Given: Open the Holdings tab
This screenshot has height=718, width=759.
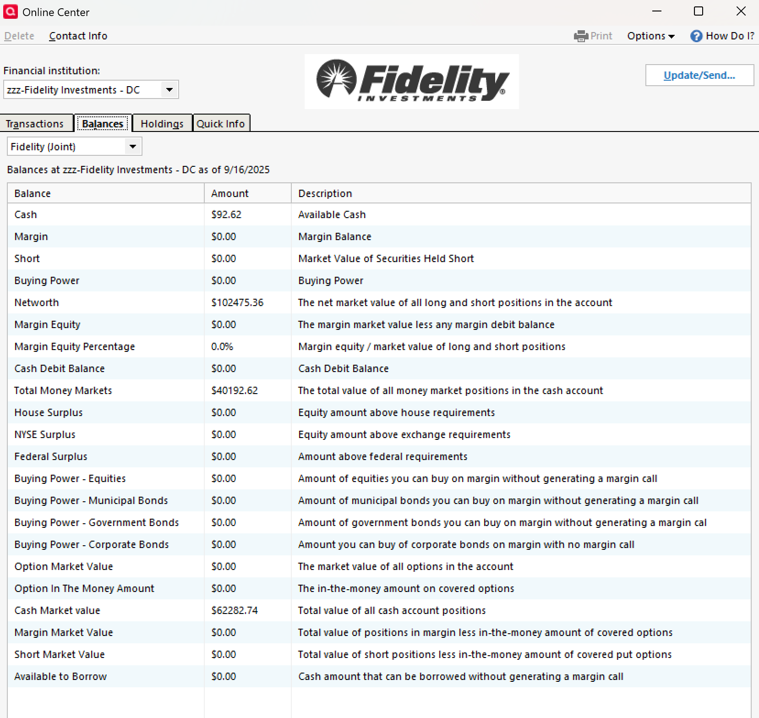Looking at the screenshot, I should [x=162, y=124].
